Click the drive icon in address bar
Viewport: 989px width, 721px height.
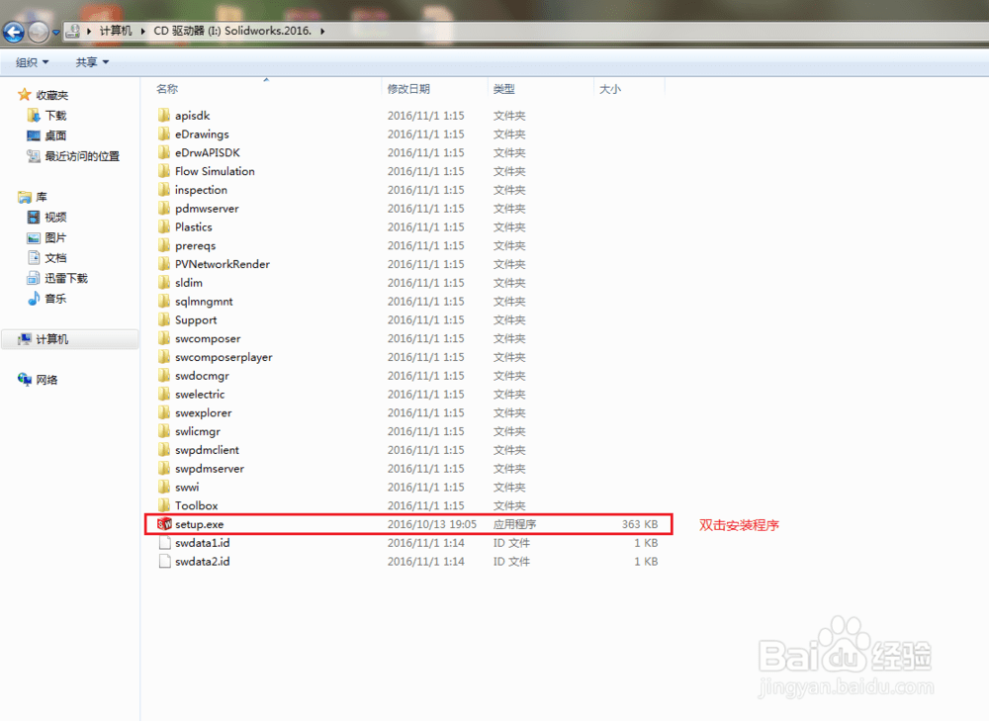click(73, 31)
